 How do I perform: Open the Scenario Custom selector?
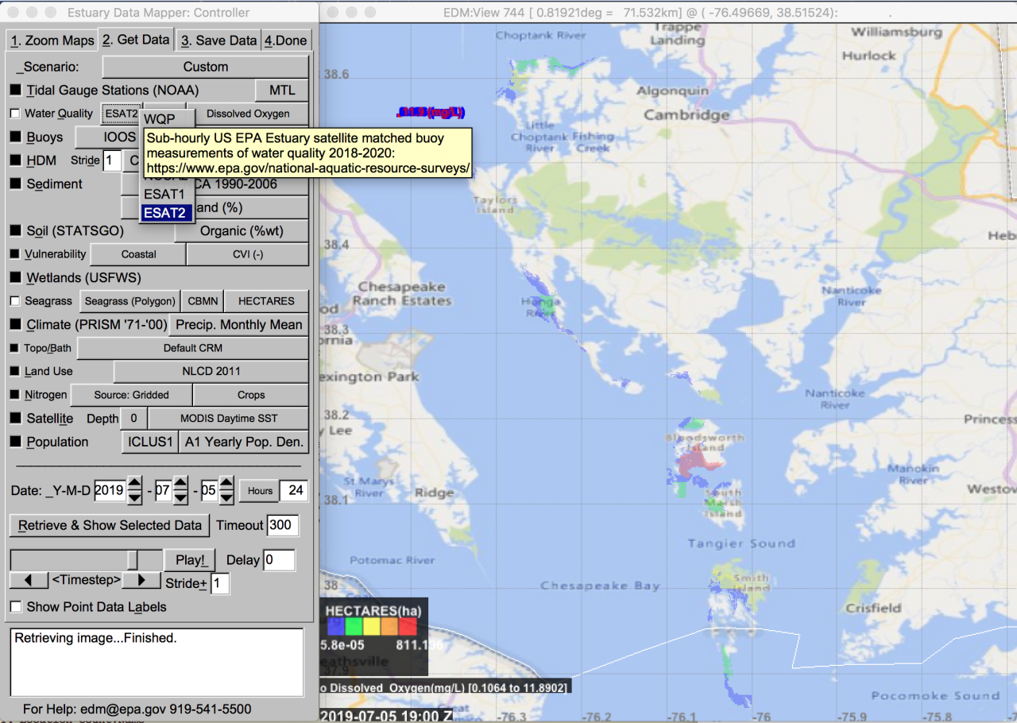(204, 67)
